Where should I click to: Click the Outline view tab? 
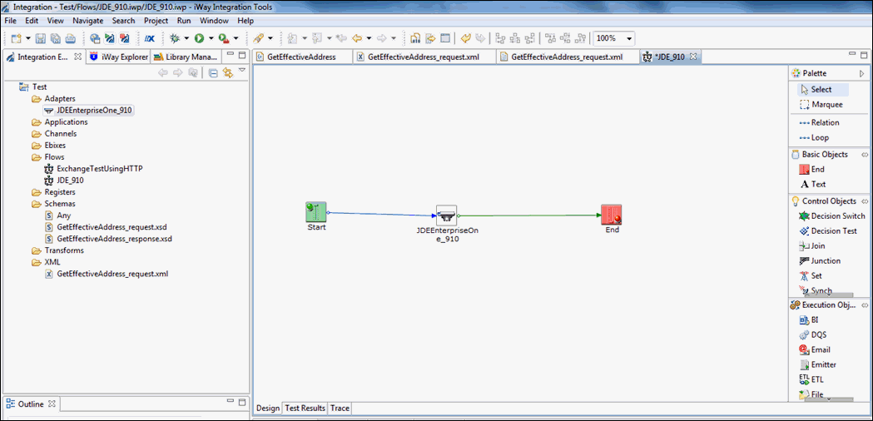[31, 404]
